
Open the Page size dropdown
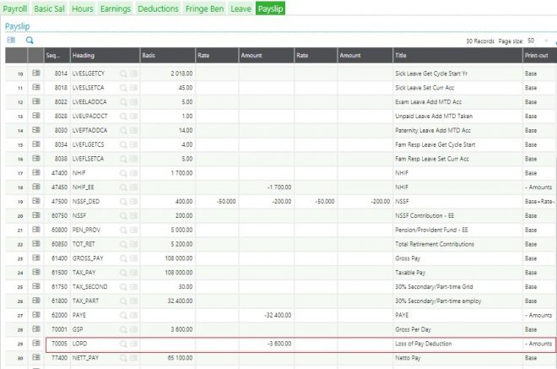[x=535, y=41]
